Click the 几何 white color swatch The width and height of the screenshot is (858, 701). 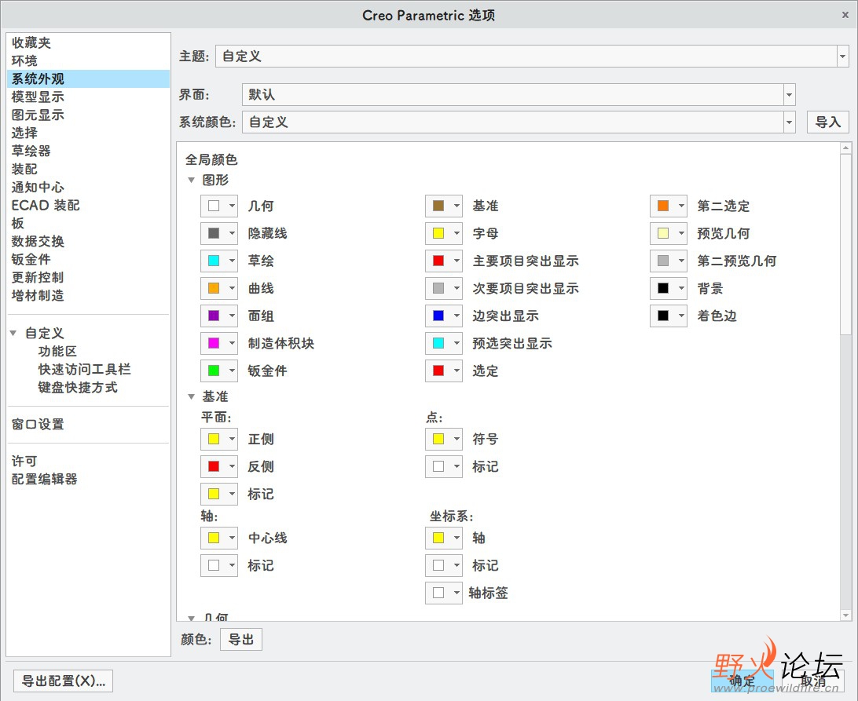pos(214,206)
